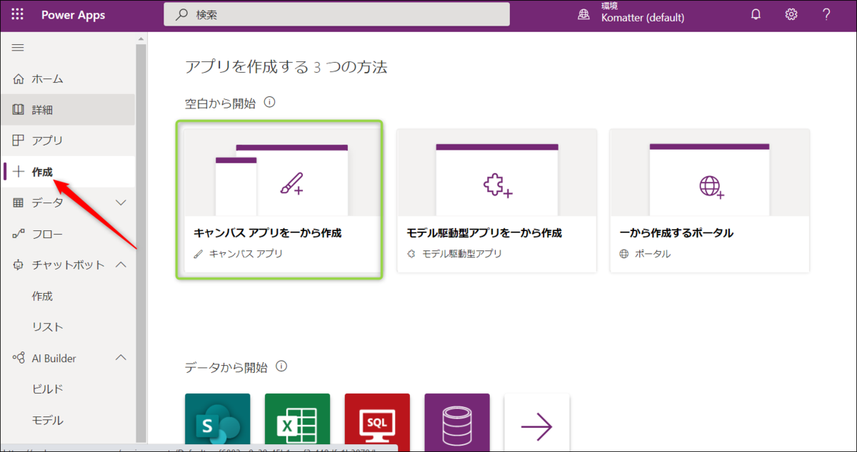Image resolution: width=857 pixels, height=452 pixels.
Task: Click the search box
Action: tap(336, 14)
